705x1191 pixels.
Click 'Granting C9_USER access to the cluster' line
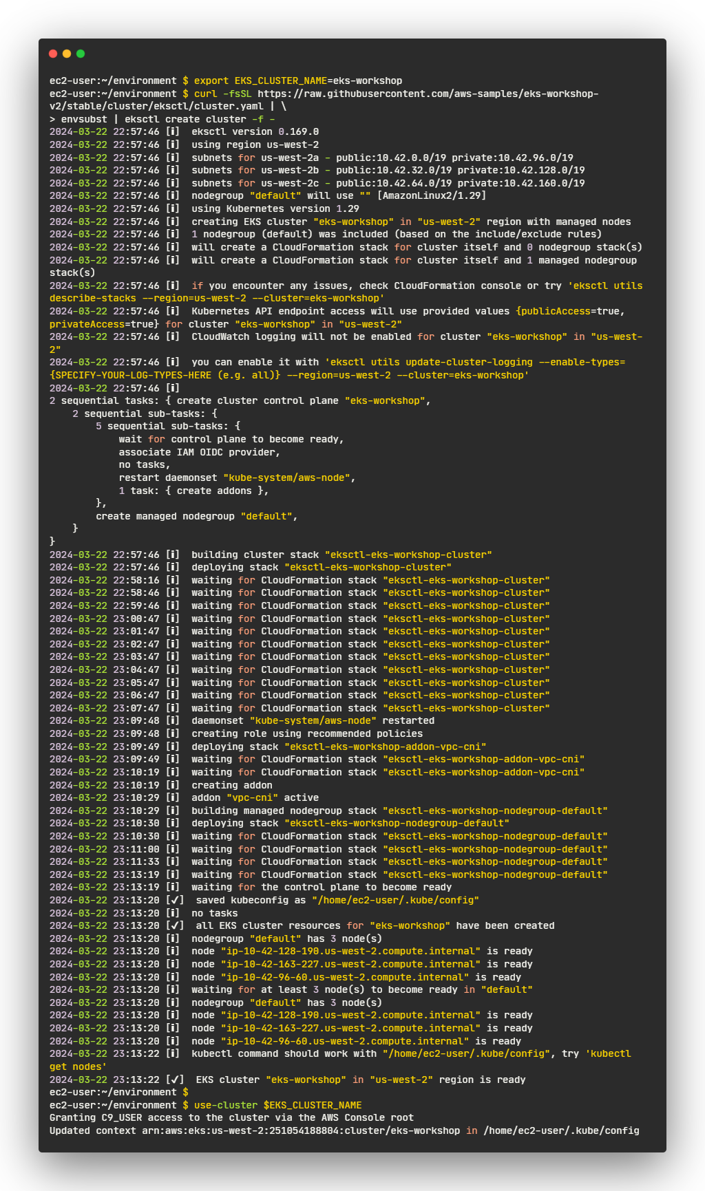(x=232, y=1117)
